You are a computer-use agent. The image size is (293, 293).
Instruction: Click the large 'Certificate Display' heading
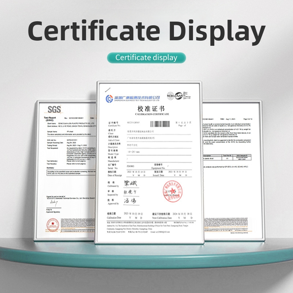click(146, 30)
